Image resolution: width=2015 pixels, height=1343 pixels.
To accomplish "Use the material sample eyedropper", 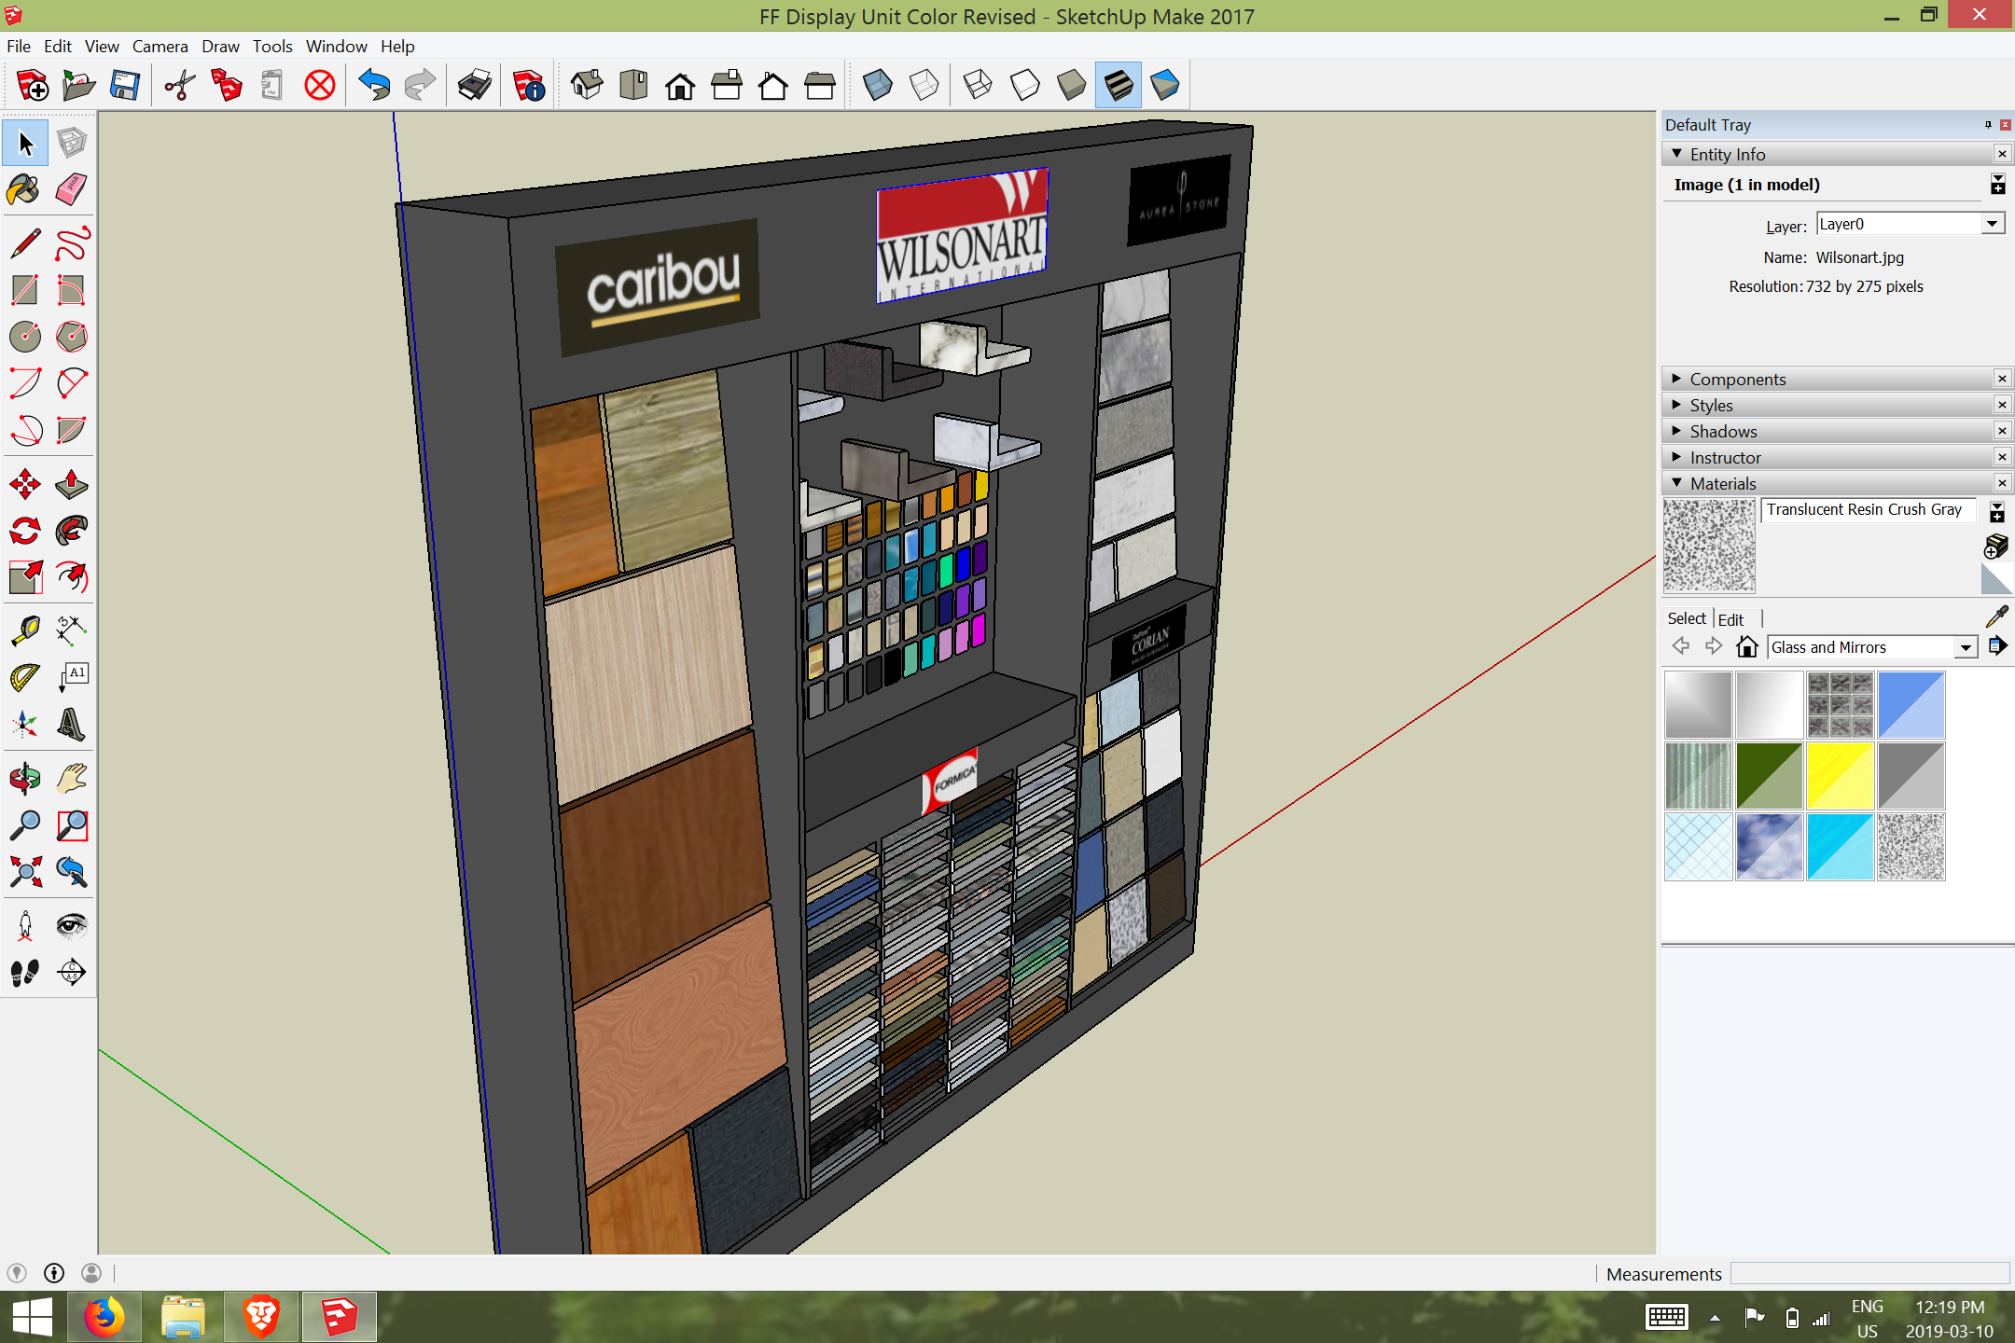I will [1996, 616].
